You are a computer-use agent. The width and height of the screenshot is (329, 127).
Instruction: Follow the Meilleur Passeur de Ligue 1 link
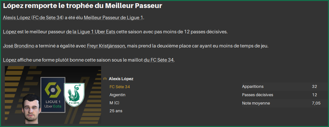113,18
